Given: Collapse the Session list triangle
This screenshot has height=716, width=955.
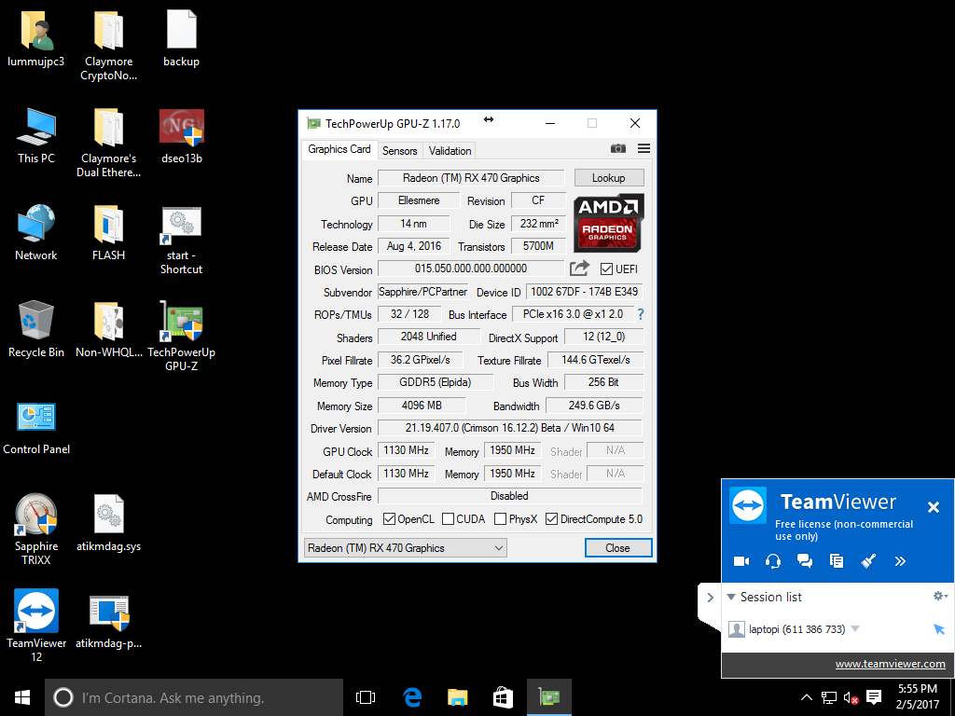Looking at the screenshot, I should pos(731,597).
